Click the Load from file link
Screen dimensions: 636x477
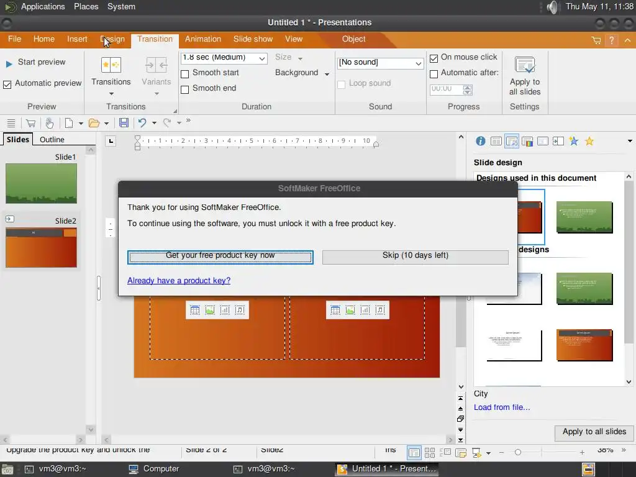point(502,407)
